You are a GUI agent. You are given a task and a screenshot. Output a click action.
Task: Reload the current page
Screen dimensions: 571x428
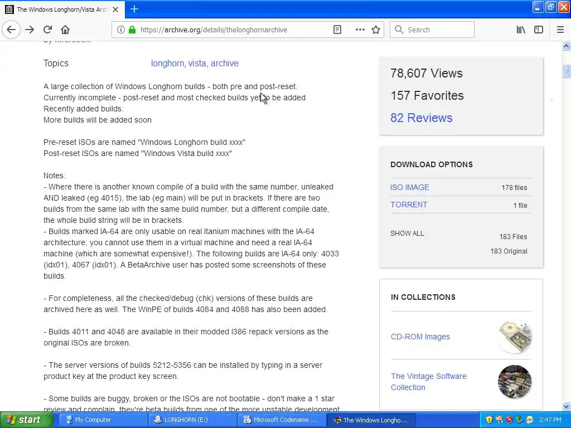tap(48, 30)
